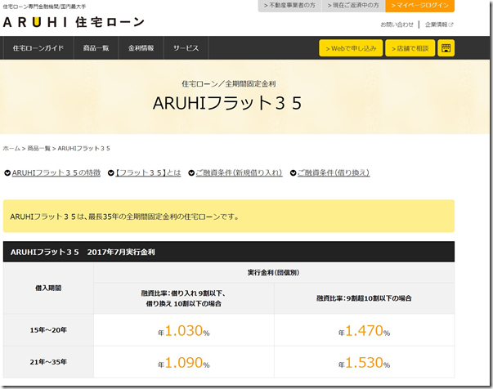Open the 金利情報 menu
493x389 pixels.
141,48
